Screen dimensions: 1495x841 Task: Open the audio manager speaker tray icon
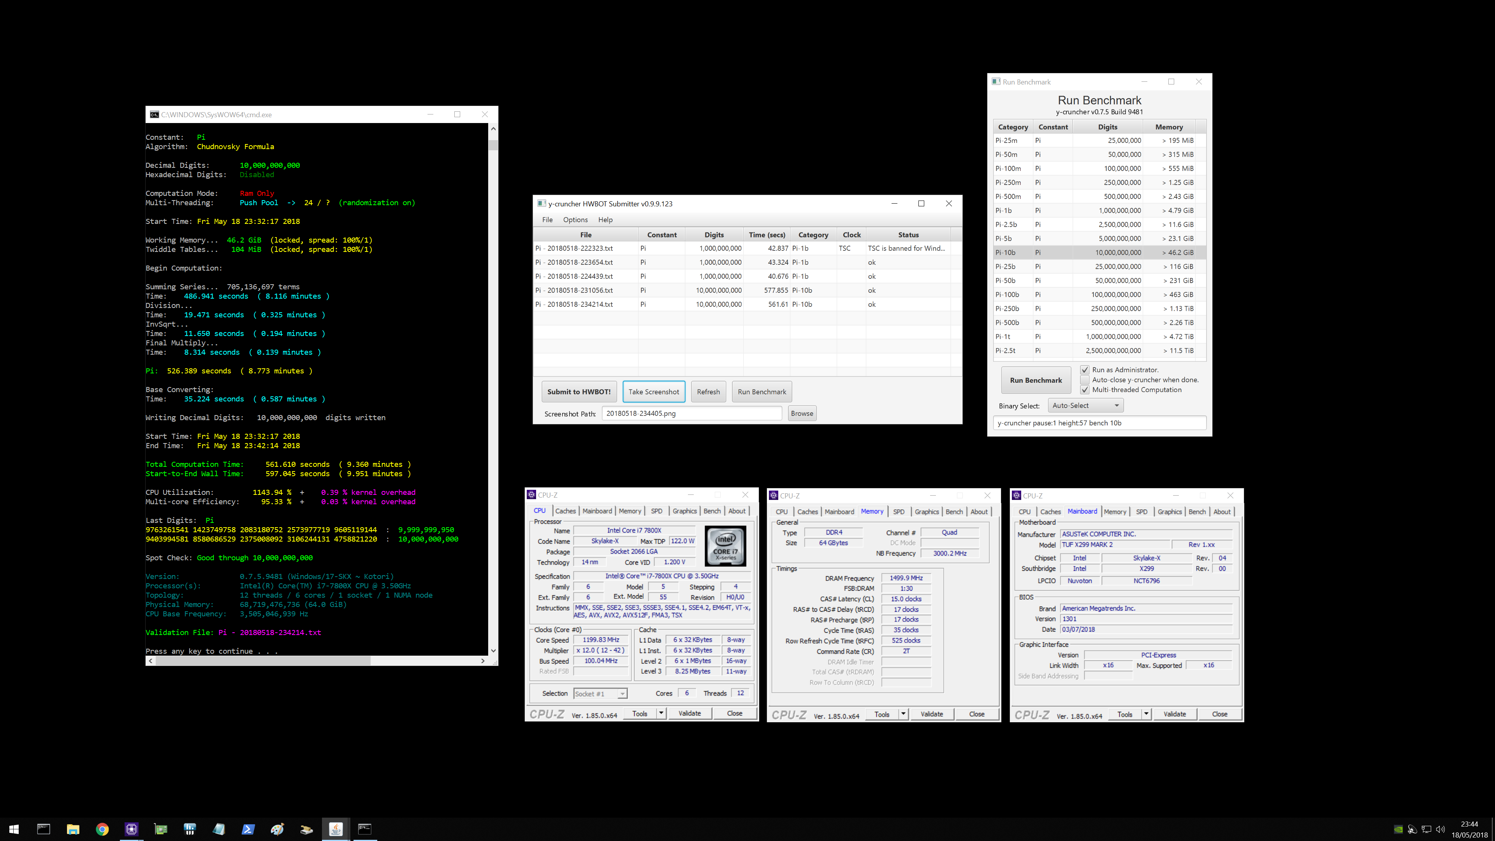click(1412, 829)
